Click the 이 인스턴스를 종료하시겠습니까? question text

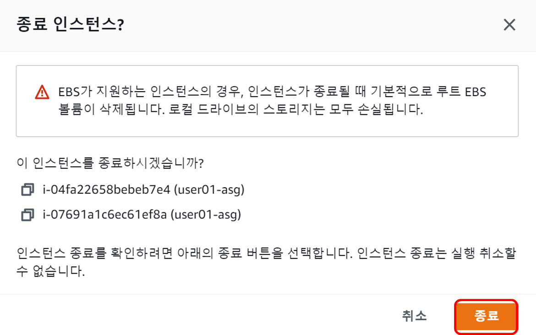[110, 164]
